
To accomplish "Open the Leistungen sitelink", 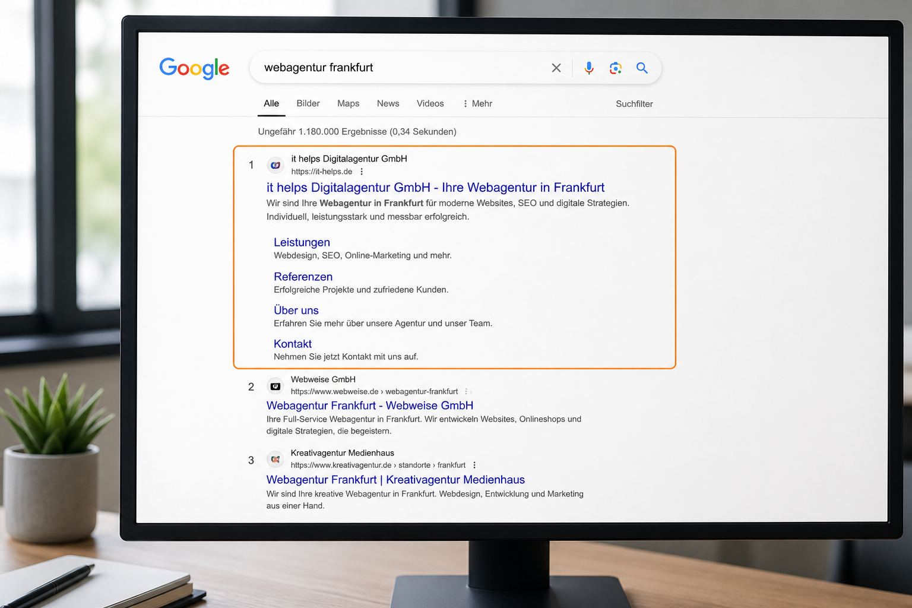I will 302,242.
